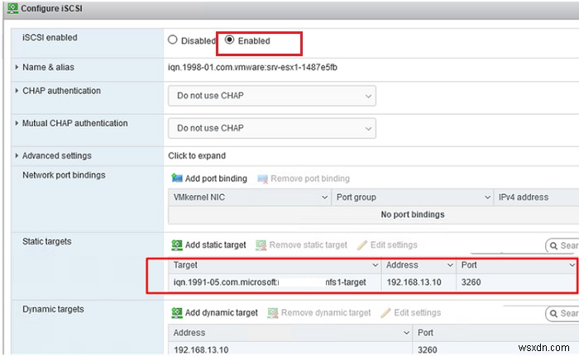Click dynamic target port 3260 cell
Image resolution: width=579 pixels, height=356 pixels.
495,349
